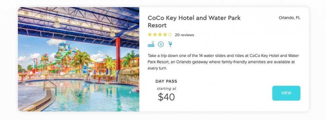Click the first yellow rating star
The image size is (326, 120).
click(150, 35)
